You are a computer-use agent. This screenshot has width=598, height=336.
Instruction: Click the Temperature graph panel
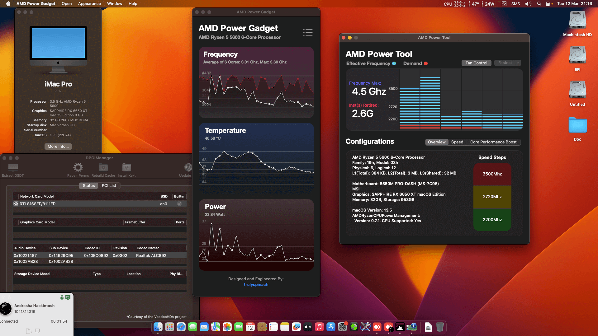click(x=256, y=159)
